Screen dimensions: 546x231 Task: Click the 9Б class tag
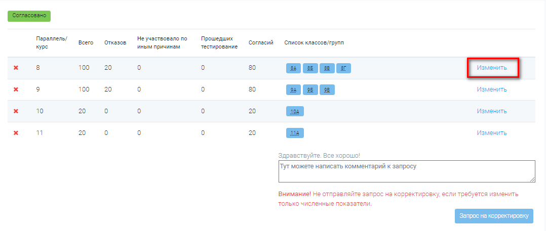coord(310,90)
